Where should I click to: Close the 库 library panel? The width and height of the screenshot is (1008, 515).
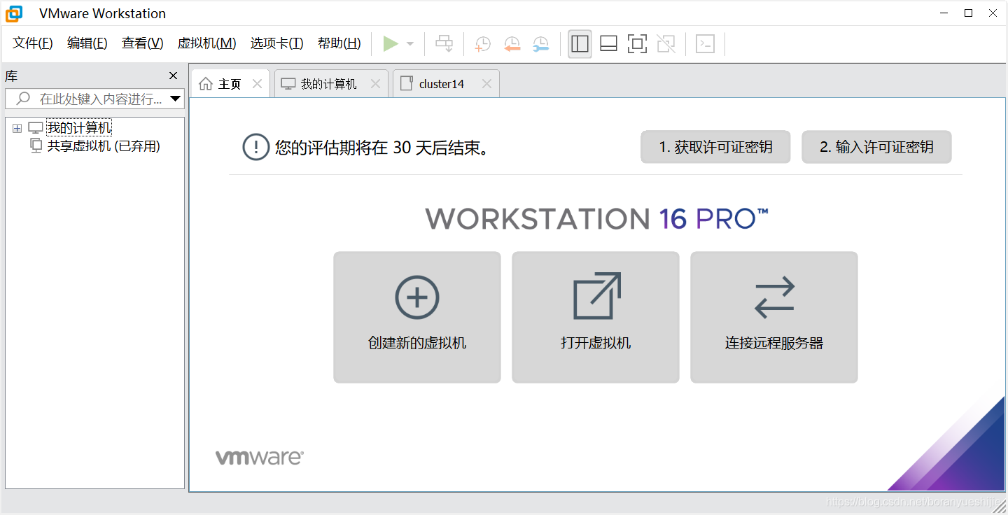point(174,76)
